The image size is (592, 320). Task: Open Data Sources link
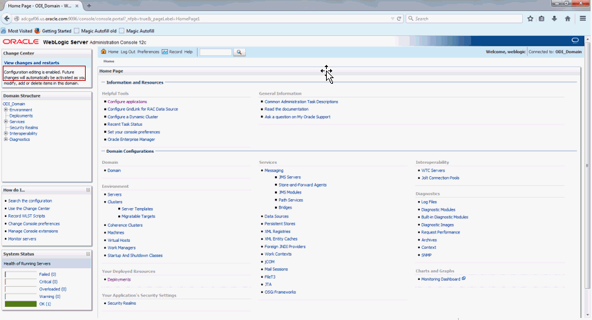276,216
